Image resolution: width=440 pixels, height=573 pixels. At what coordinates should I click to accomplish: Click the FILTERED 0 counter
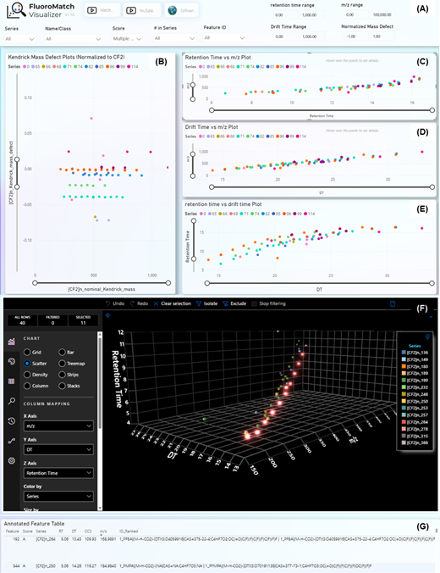point(53,320)
